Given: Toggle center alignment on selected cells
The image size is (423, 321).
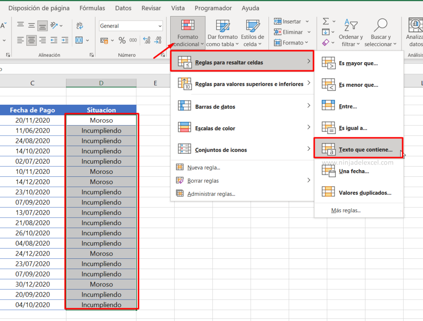Looking at the screenshot, I should coord(31,40).
